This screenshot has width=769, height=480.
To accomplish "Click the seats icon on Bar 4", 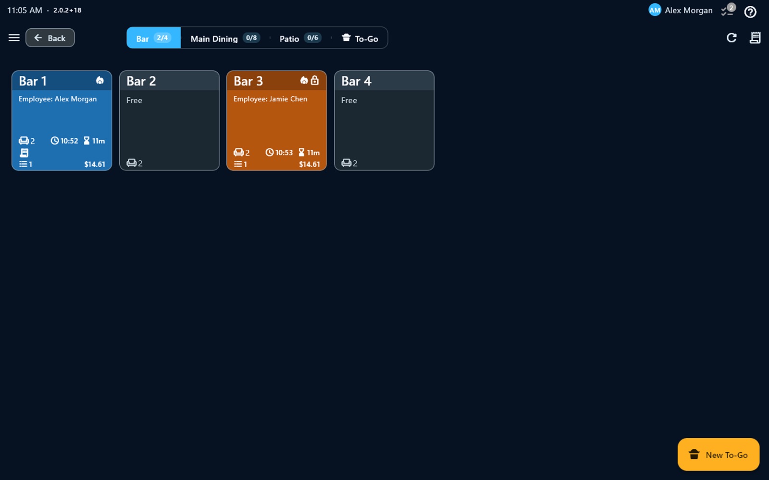I will [x=346, y=163].
